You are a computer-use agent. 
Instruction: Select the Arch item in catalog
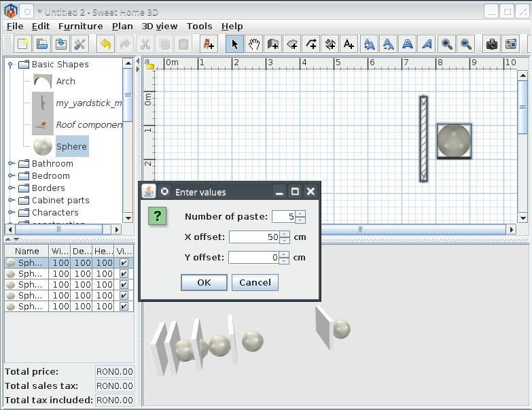pyautogui.click(x=65, y=82)
